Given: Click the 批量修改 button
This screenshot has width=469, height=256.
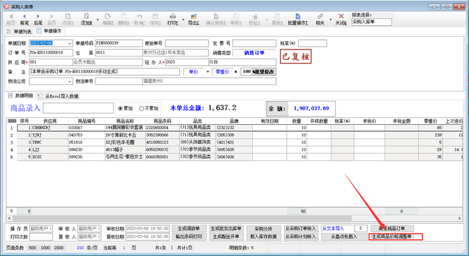Looking at the screenshot, I should 263,72.
